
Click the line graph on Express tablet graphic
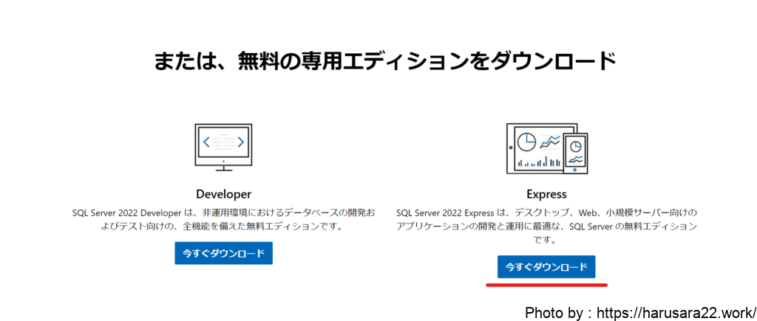[549, 141]
